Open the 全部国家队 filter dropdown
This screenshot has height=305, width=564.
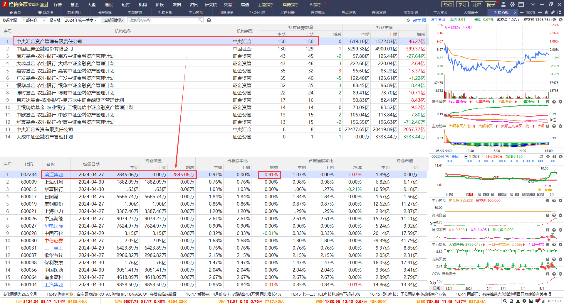pos(113,20)
